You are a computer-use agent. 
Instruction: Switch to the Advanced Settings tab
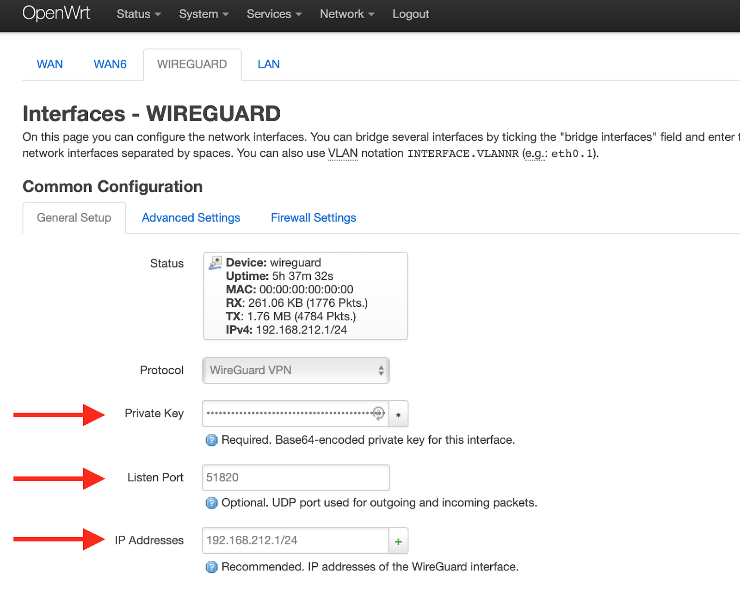(191, 217)
